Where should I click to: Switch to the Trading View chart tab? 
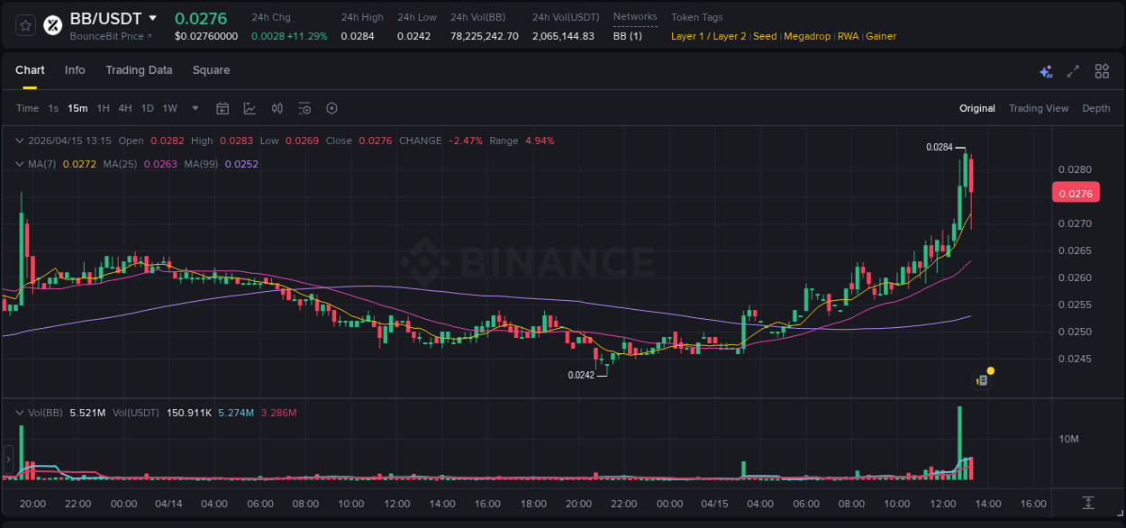point(1039,108)
